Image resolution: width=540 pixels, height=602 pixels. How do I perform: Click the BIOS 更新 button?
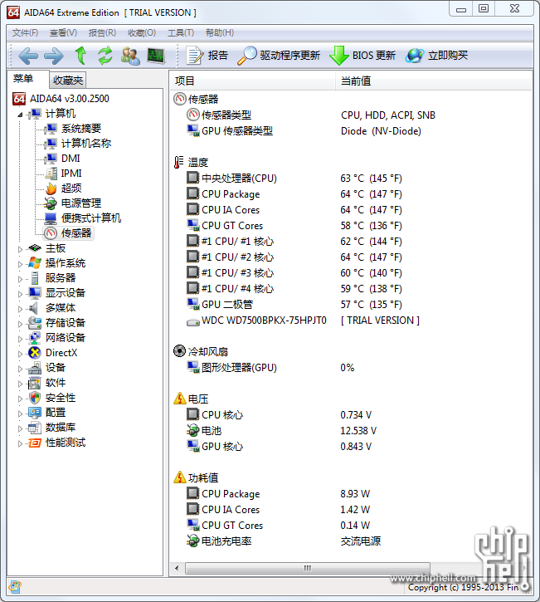(x=362, y=56)
